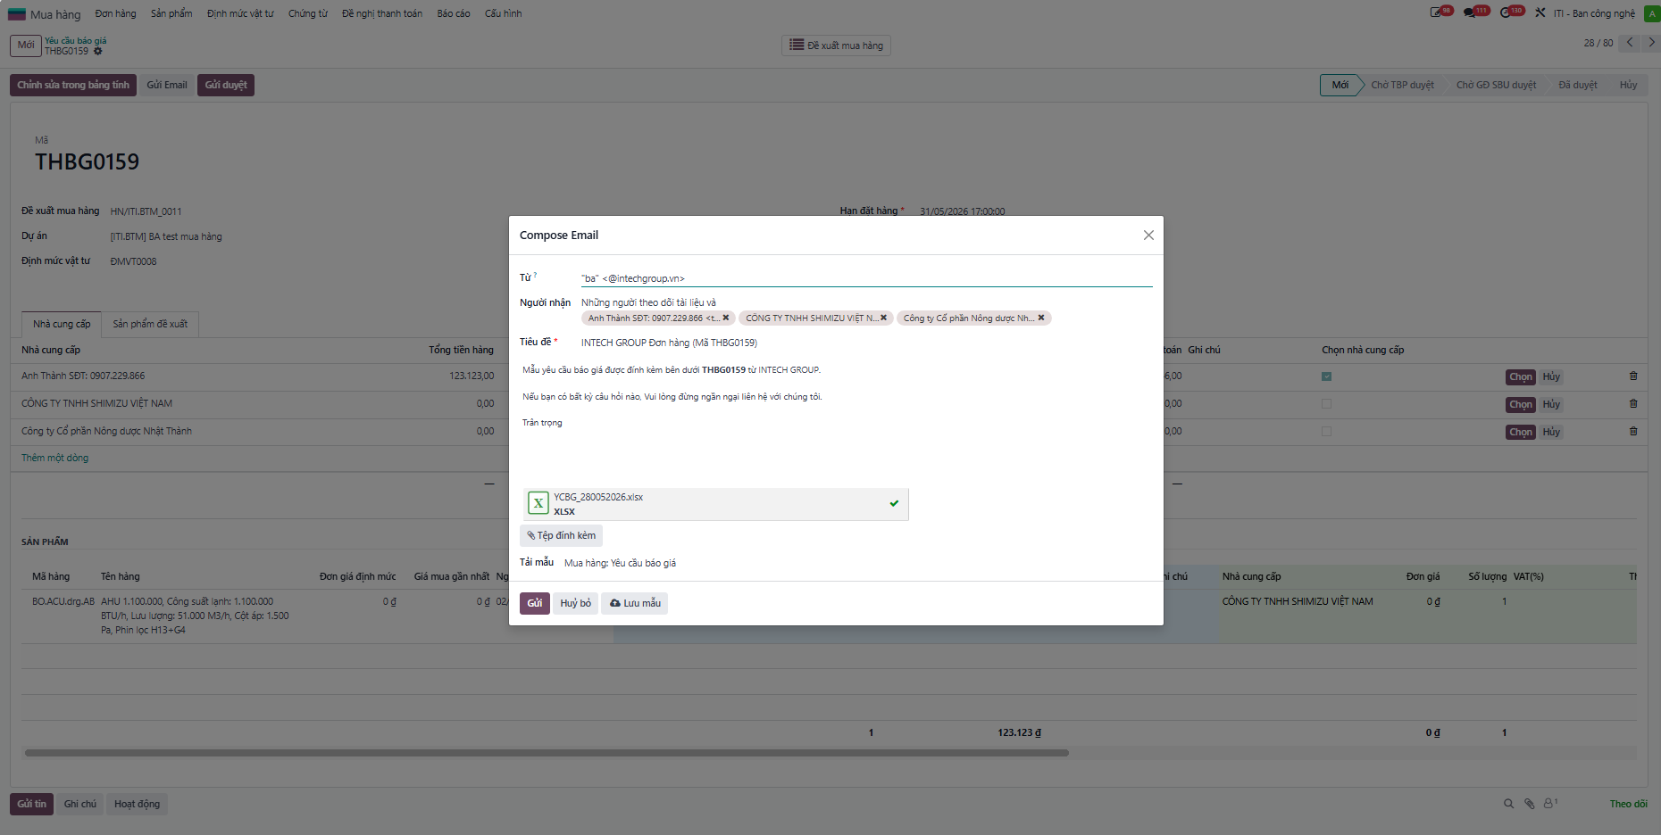Image resolution: width=1661 pixels, height=835 pixels.
Task: Open the debug tools wrench icon
Action: point(1540,12)
